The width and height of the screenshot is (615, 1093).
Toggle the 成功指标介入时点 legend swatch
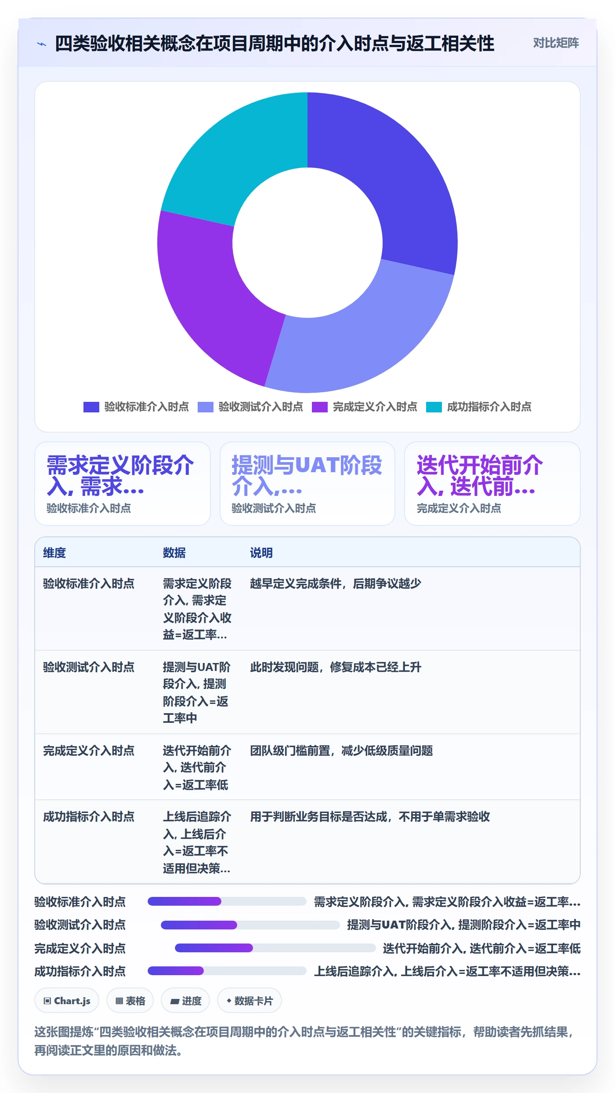tap(434, 407)
